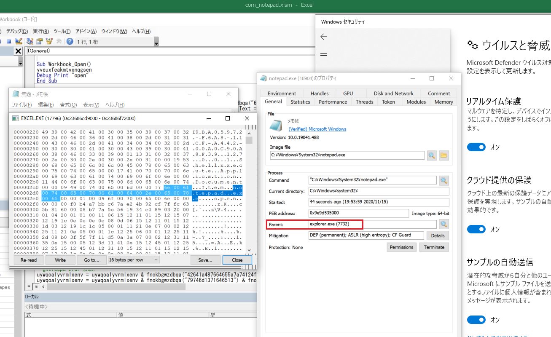Expand the project pane toolbar options arrow
The height and width of the screenshot is (337, 551).
(20, 62)
